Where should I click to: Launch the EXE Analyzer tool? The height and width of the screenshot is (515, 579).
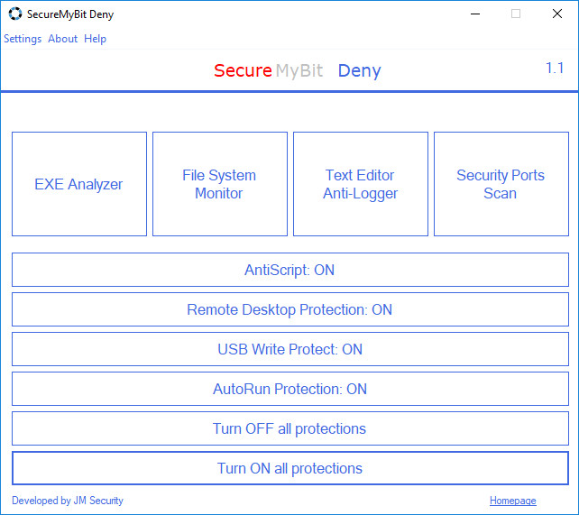click(x=79, y=184)
